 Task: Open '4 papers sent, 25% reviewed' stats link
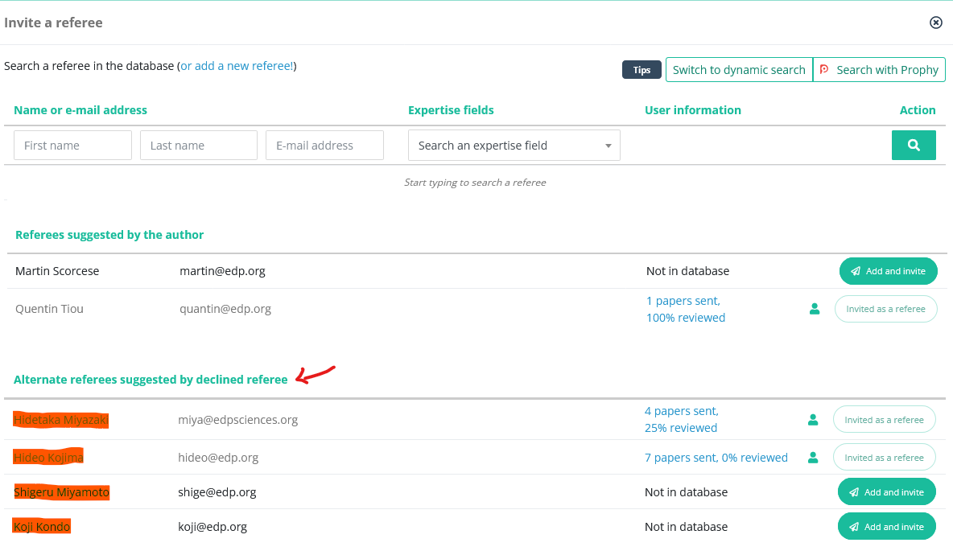coord(681,420)
